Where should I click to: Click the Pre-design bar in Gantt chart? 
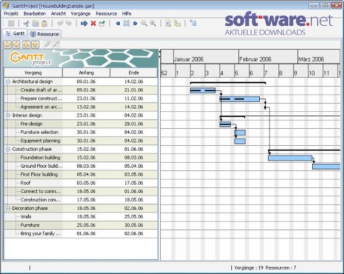(x=225, y=124)
